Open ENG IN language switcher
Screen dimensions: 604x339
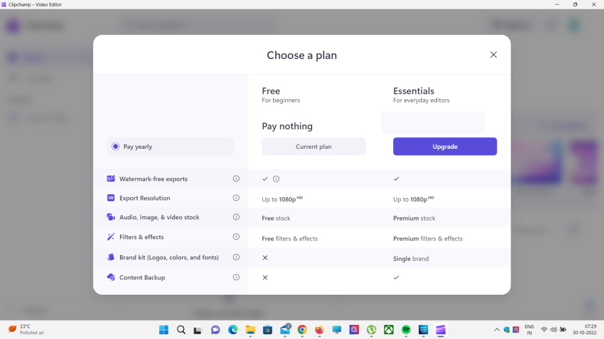coord(529,330)
